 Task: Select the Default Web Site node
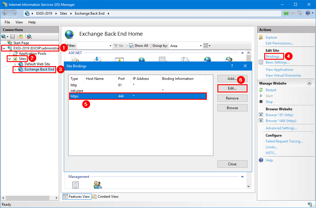pos(37,64)
